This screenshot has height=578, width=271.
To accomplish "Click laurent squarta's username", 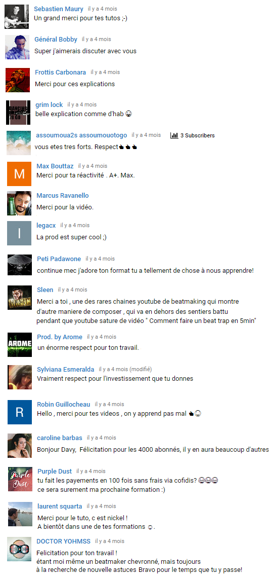I will pos(60,507).
